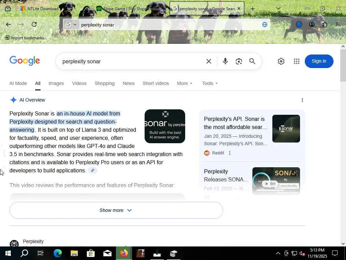The height and width of the screenshot is (260, 346).
Task: Open Reddit post about Perplexity's API Sonar
Action: 236,123
